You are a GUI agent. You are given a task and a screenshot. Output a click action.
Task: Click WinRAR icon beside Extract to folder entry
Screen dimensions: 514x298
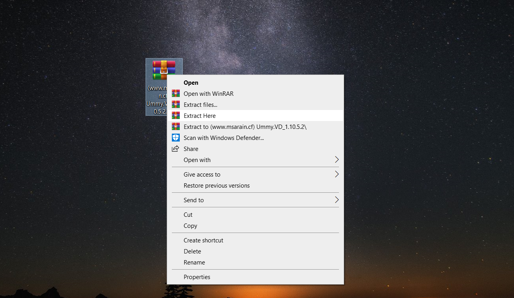(x=176, y=127)
